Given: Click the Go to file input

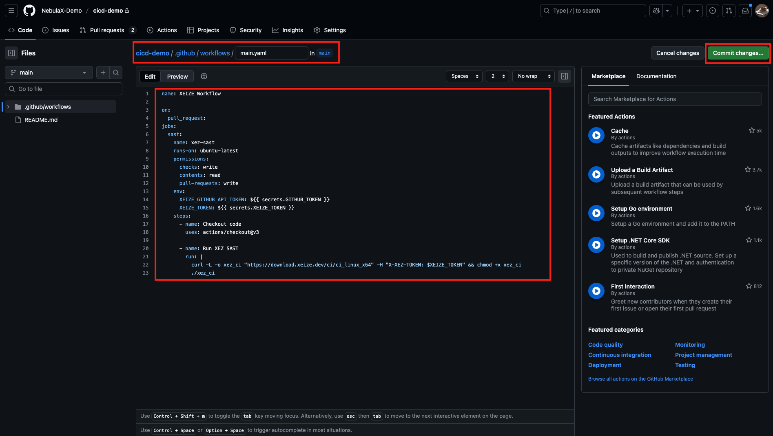Looking at the screenshot, I should coord(64,89).
